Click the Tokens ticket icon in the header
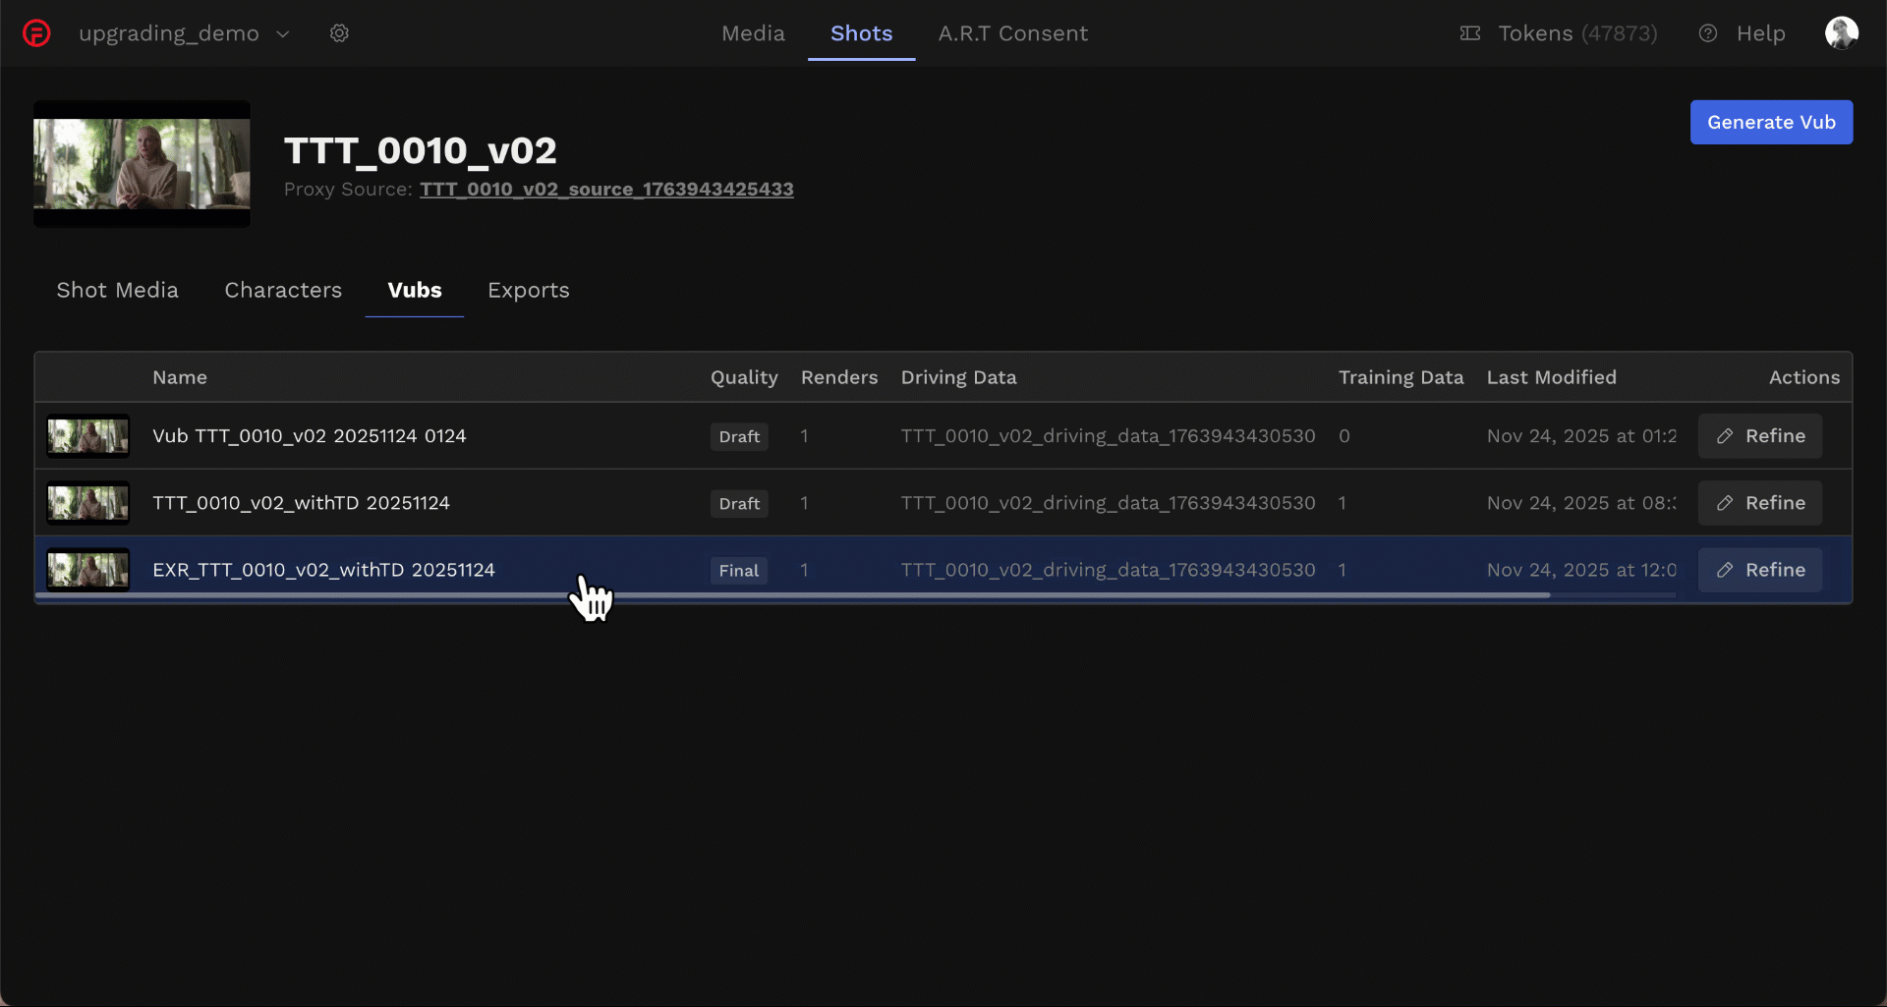 tap(1469, 32)
